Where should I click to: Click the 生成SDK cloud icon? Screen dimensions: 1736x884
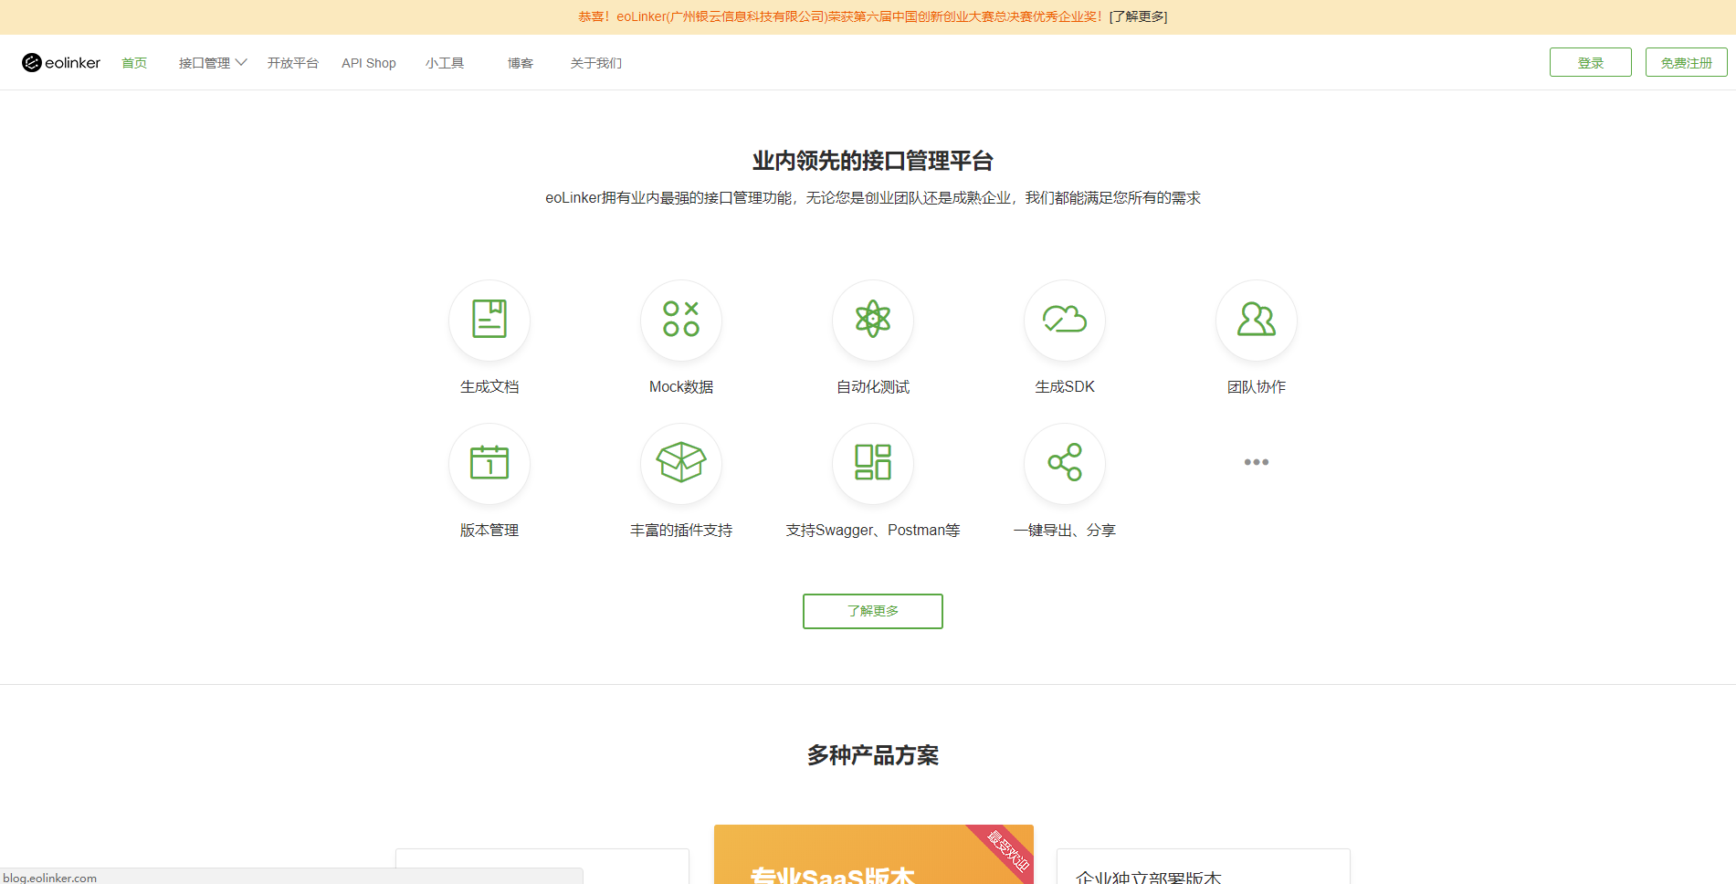1065,320
